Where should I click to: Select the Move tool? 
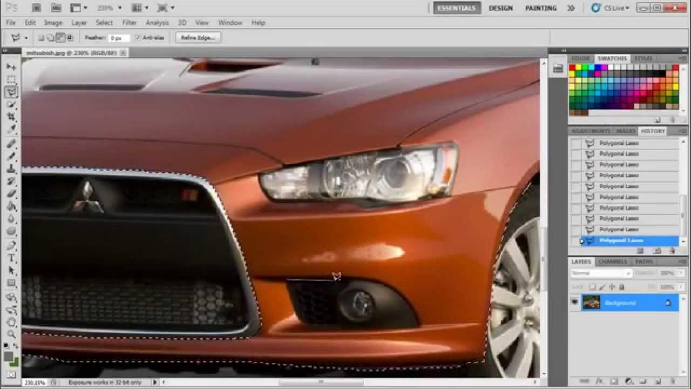point(11,66)
